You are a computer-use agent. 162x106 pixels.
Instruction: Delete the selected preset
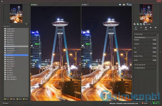point(13,99)
